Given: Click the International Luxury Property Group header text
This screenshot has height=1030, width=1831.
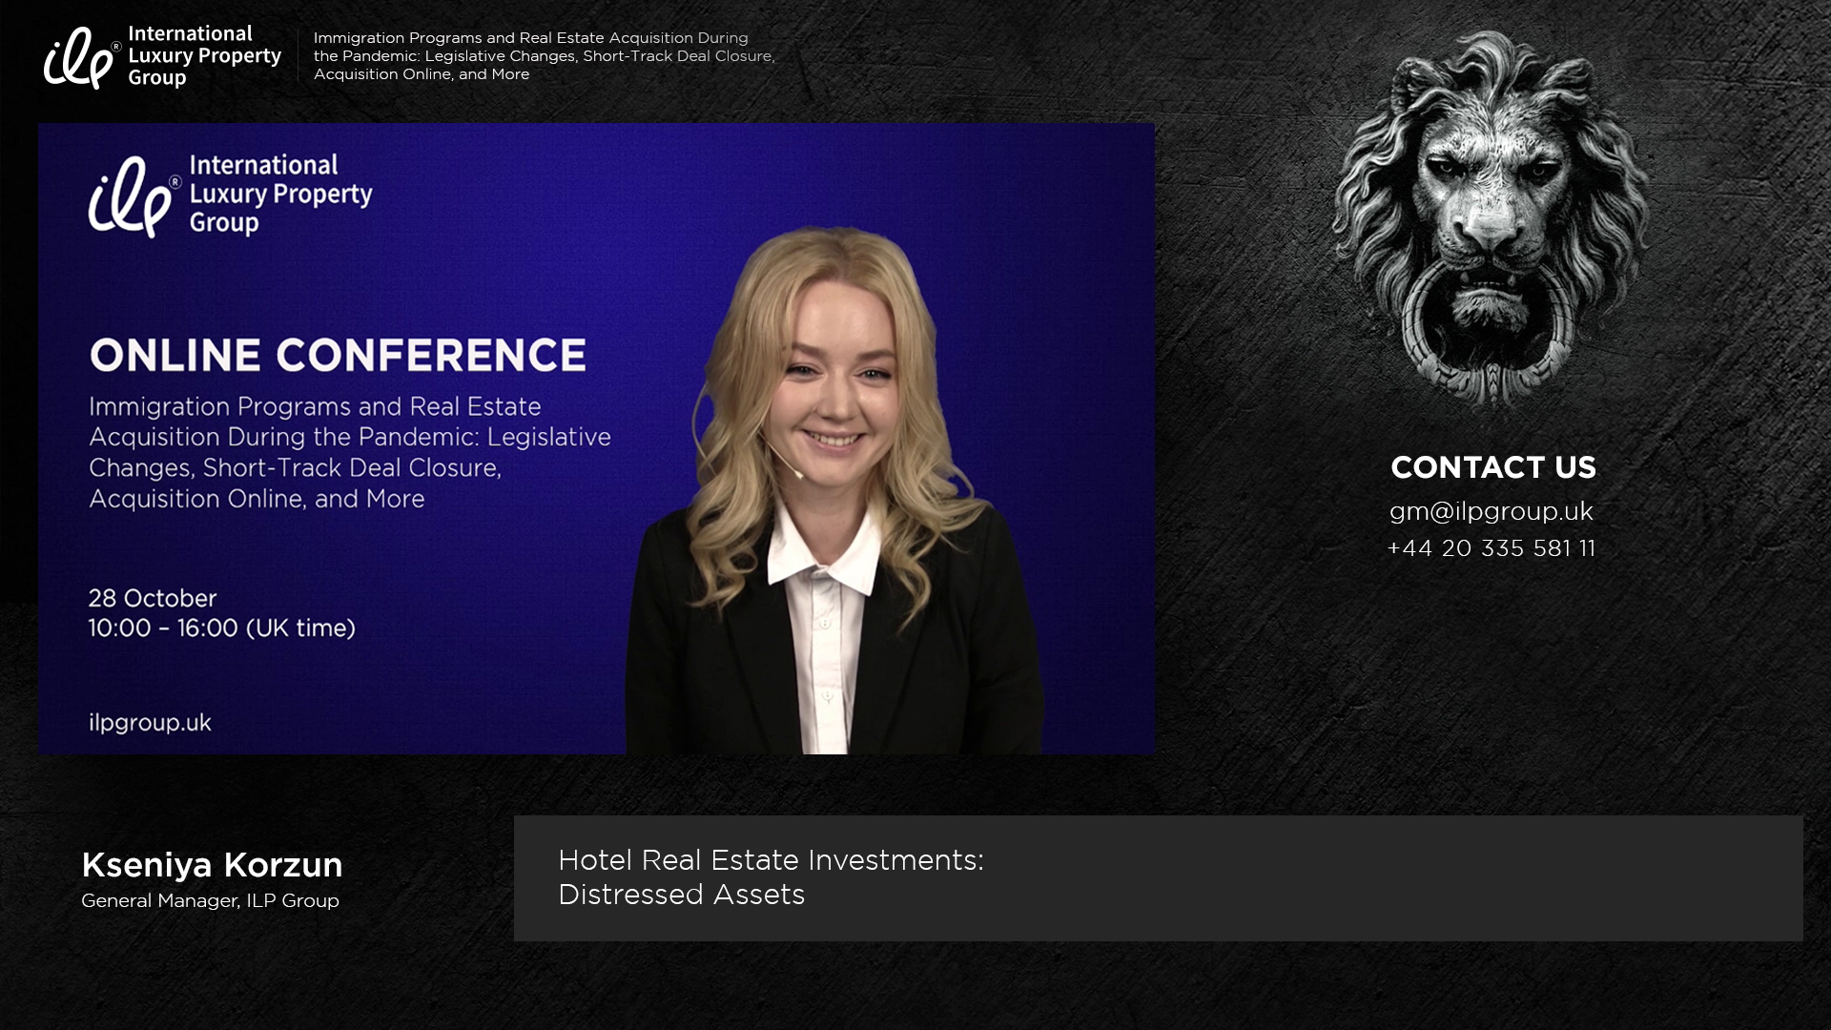Looking at the screenshot, I should pos(204,55).
